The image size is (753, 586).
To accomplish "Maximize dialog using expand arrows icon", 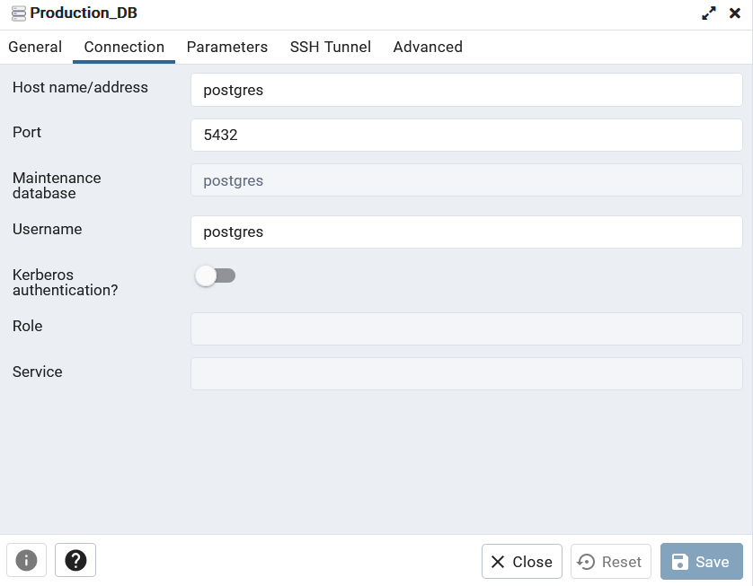I will click(x=709, y=13).
